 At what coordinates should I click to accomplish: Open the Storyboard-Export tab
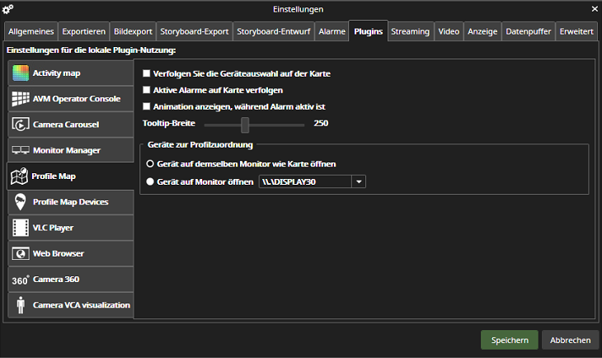[x=195, y=31]
